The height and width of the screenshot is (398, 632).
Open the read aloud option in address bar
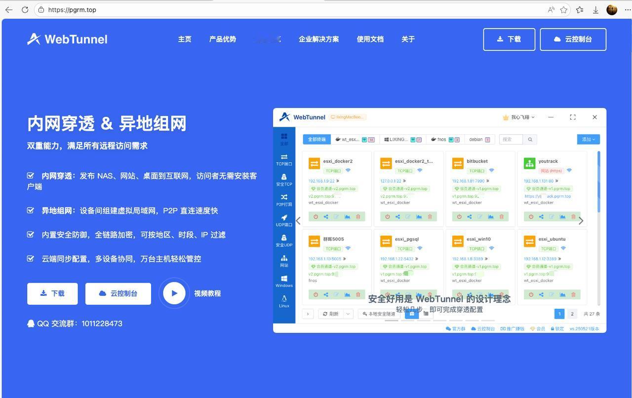551,9
